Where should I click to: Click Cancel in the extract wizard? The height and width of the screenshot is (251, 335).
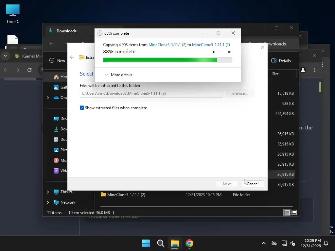click(x=252, y=184)
